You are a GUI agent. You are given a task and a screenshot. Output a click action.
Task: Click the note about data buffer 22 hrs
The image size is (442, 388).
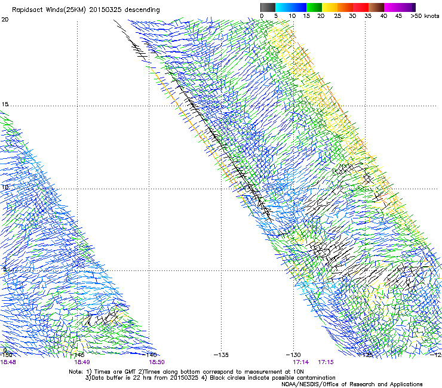pos(142,378)
